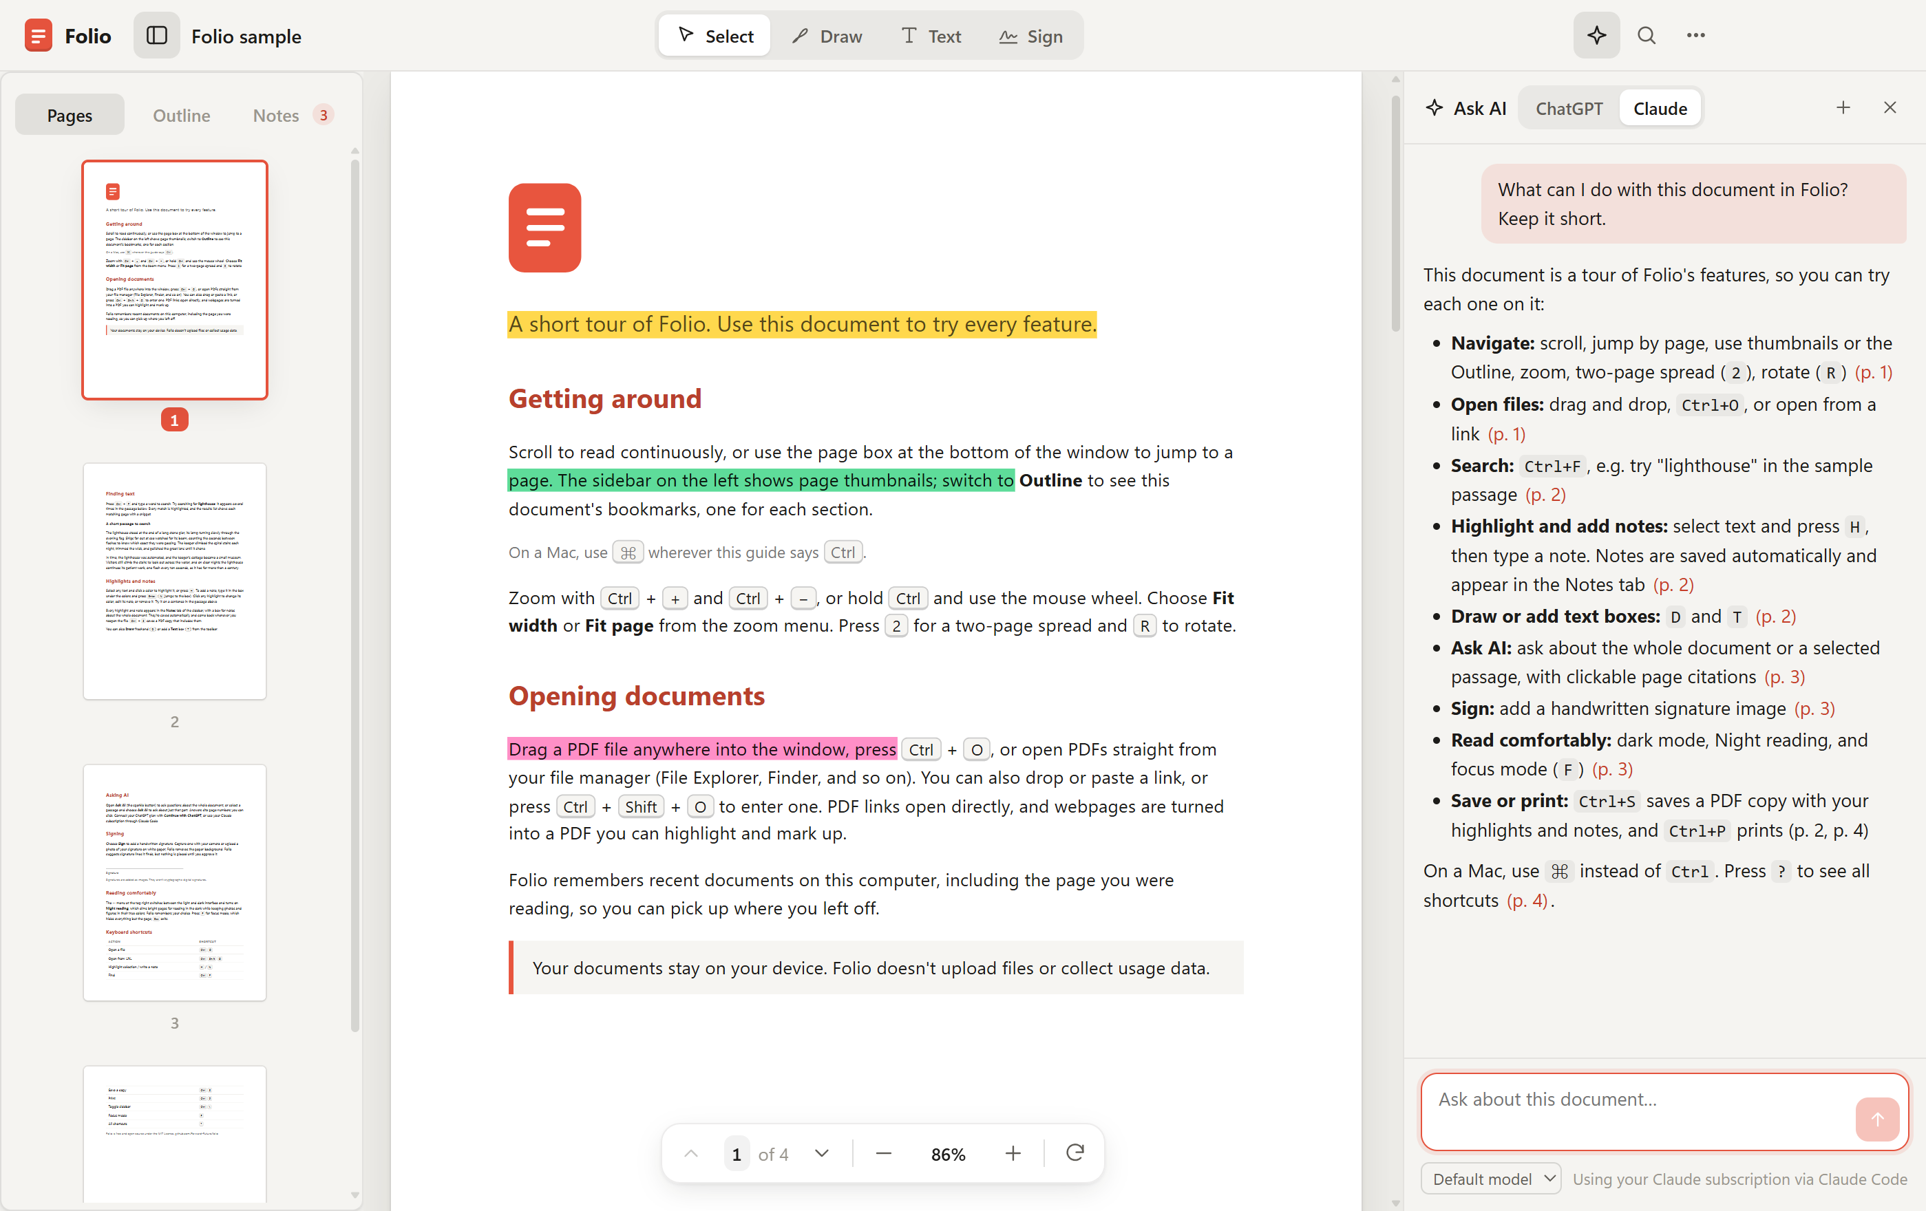Start a new AI chat with plus
The width and height of the screenshot is (1926, 1211).
tap(1843, 107)
